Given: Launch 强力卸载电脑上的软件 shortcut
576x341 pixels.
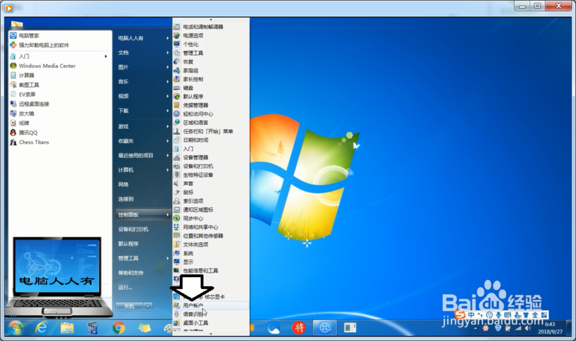Looking at the screenshot, I should pyautogui.click(x=39, y=45).
